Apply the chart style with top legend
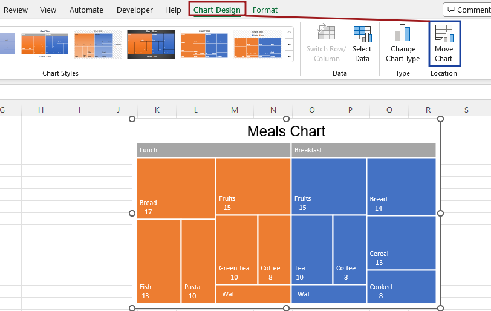The image size is (491, 311). pos(258,44)
